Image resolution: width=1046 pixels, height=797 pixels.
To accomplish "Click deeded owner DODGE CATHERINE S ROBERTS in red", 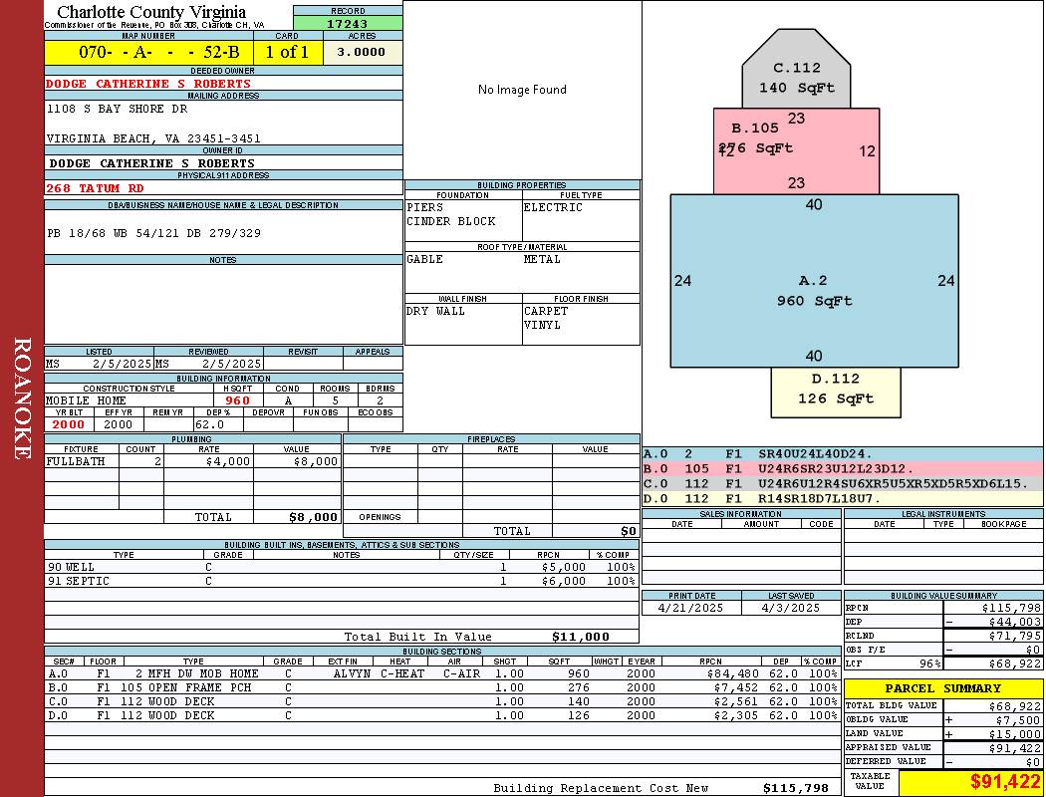I will pyautogui.click(x=148, y=84).
